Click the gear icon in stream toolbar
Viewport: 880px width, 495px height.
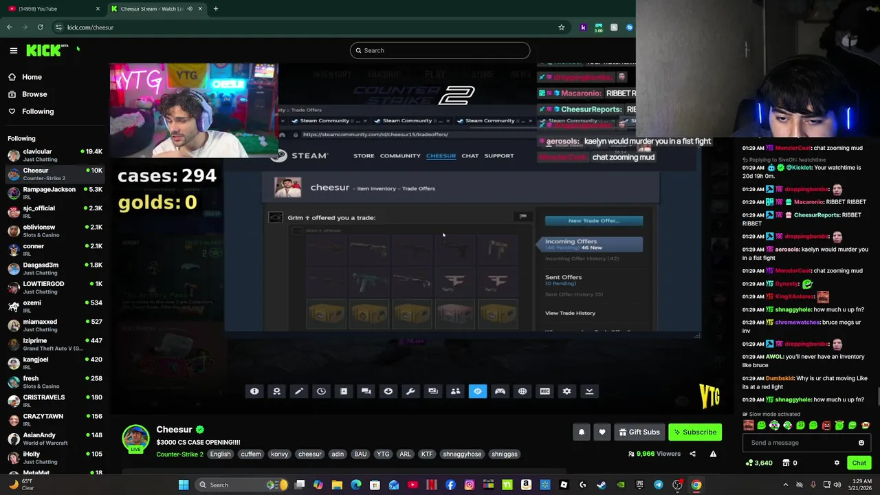(567, 391)
